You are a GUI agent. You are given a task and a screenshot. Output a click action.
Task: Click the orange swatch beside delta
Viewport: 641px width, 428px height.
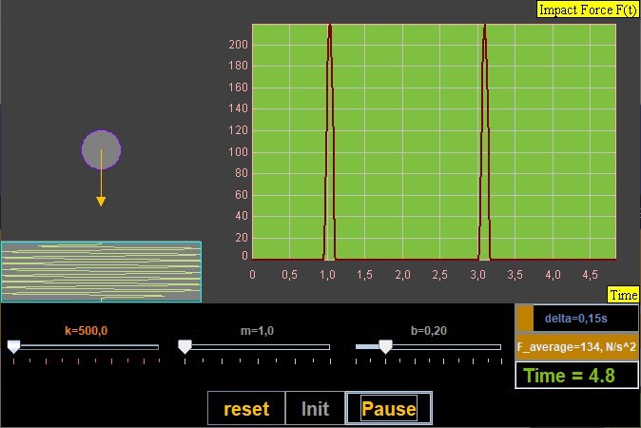524,318
